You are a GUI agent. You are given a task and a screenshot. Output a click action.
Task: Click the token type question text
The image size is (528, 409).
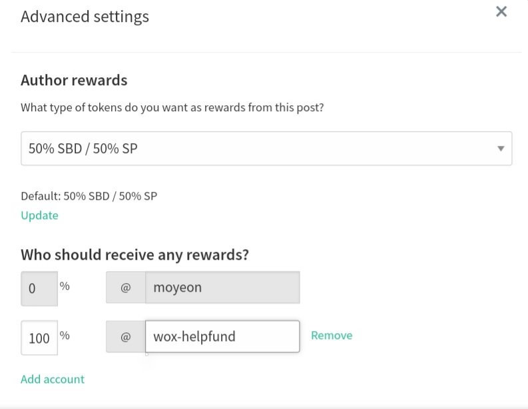click(x=172, y=107)
